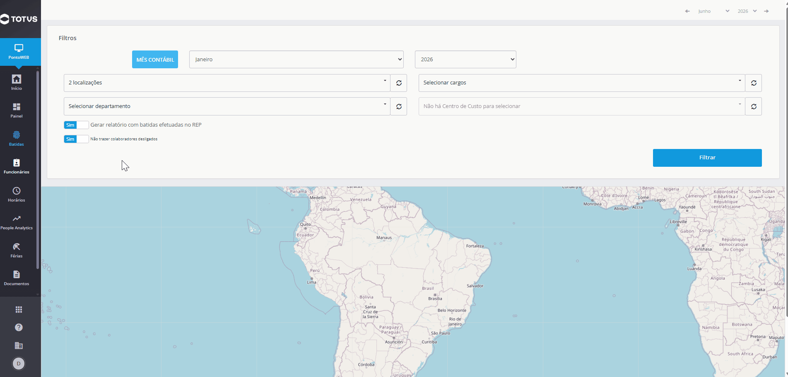Click the Filtrar button

[x=707, y=158]
